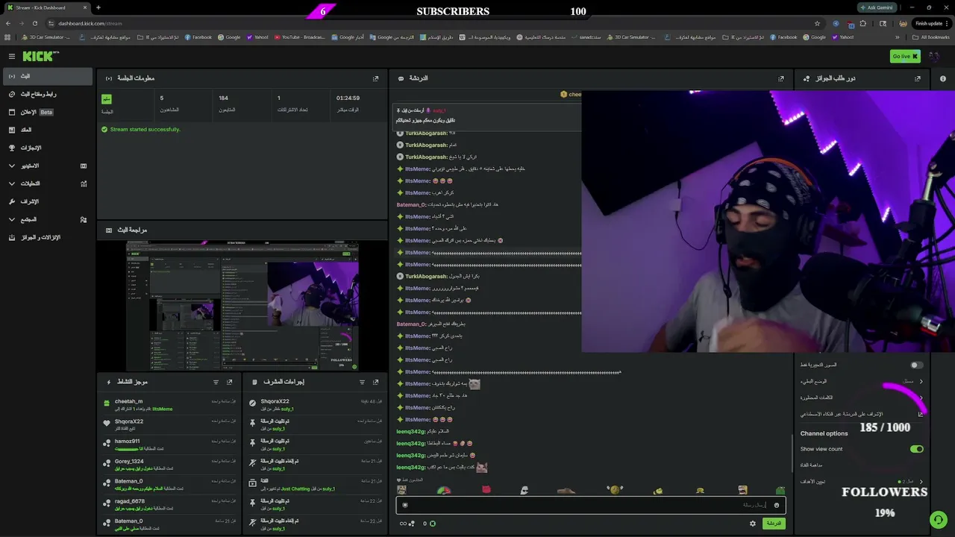Open the All Bookmarks folder
The height and width of the screenshot is (537, 955).
[x=930, y=37]
